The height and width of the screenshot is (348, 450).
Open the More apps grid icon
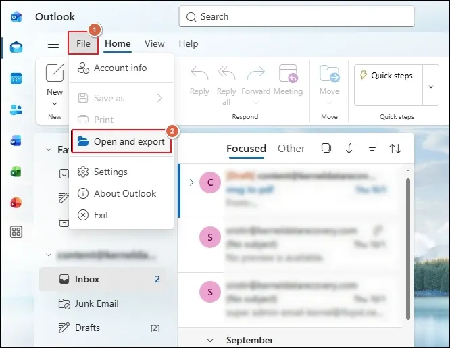pyautogui.click(x=16, y=232)
